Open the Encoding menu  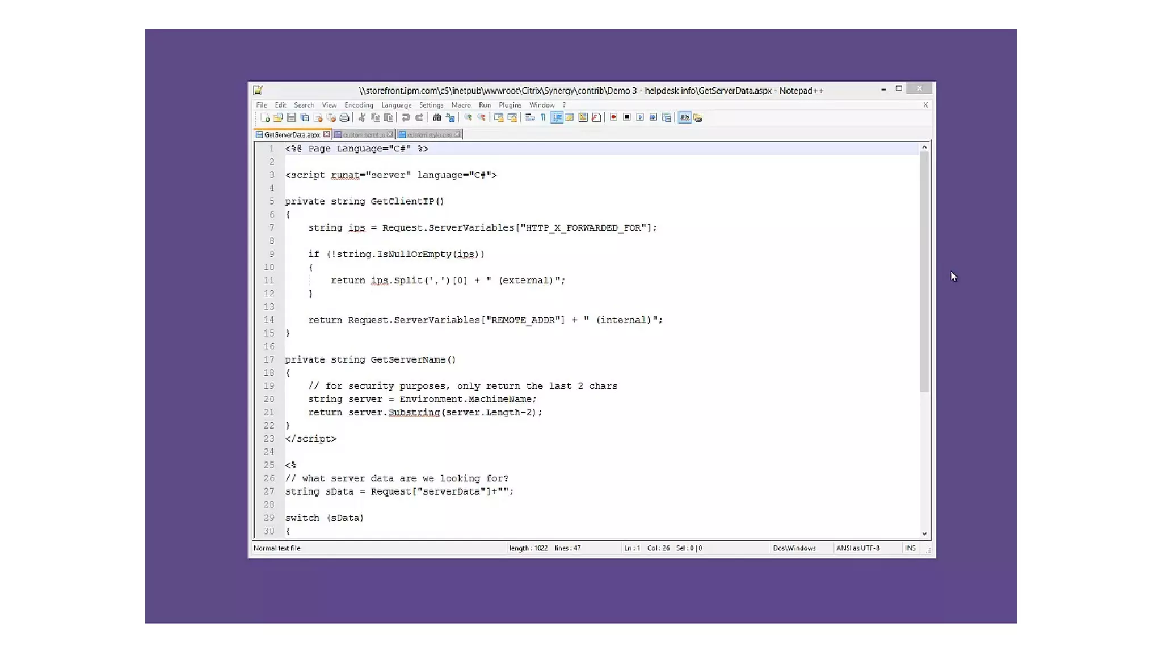coord(359,105)
